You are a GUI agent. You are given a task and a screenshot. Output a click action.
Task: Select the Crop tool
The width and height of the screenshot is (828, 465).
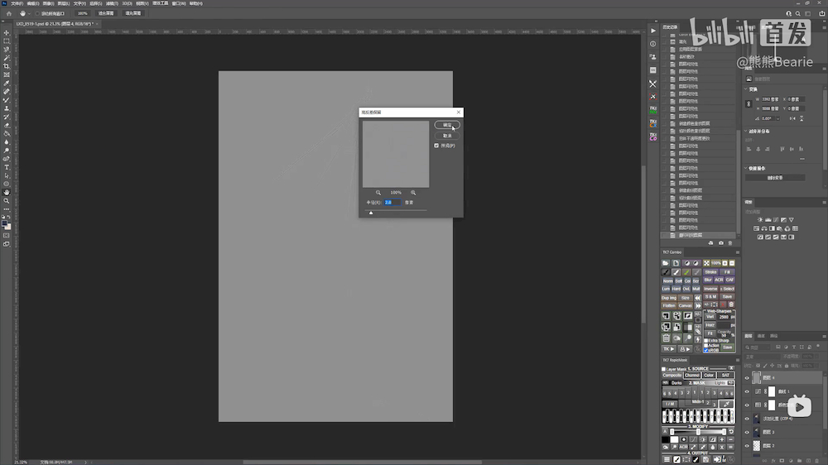[7, 66]
